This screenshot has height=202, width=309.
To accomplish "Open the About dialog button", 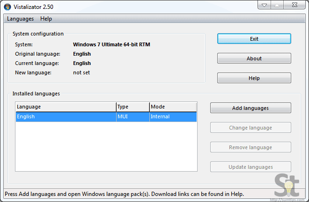I will [254, 58].
